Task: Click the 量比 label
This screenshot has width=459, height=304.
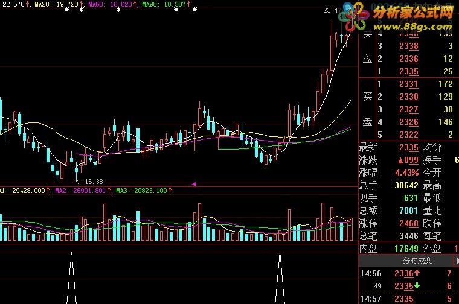Action: click(x=432, y=211)
